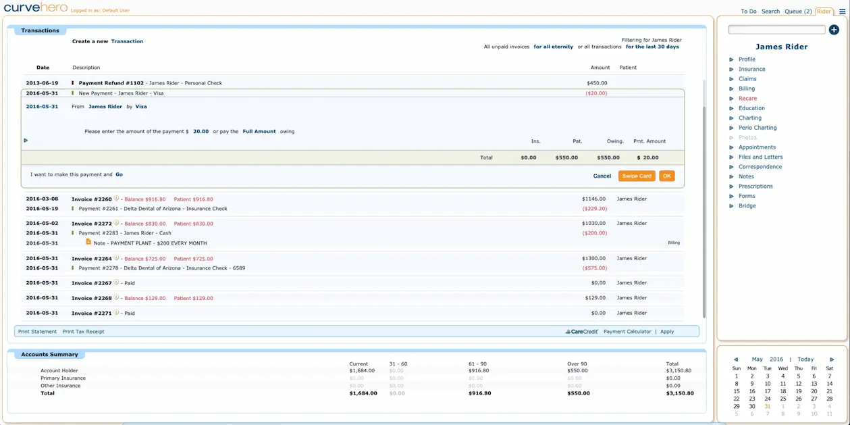The image size is (850, 425).
Task: Go to the next month in the calendar
Action: click(832, 359)
